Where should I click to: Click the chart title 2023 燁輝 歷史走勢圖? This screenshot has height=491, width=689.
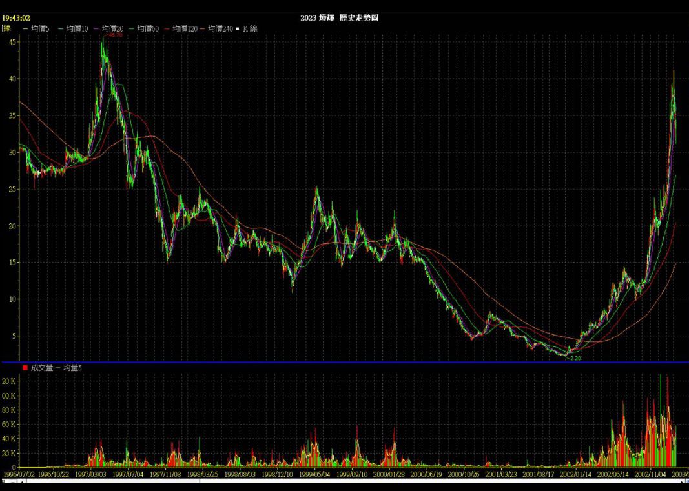click(x=339, y=17)
